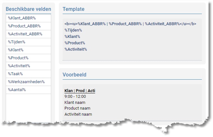Click the %Tijden% line in the template editor
Viewport: 213px width, 137px height.
(73, 30)
